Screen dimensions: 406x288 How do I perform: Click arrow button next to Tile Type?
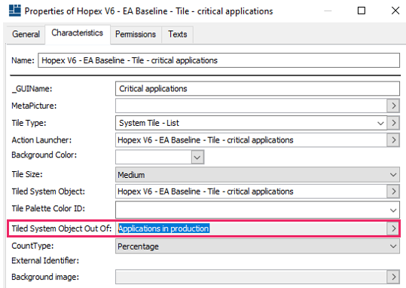393,123
